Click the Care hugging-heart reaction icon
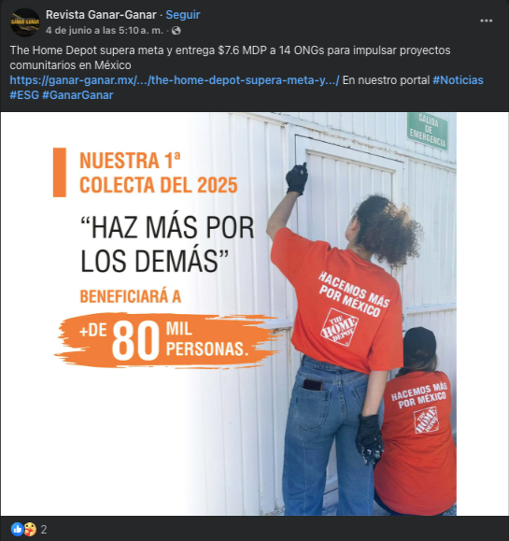 point(30,529)
